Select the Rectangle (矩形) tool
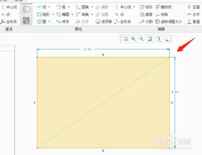 point(43,14)
